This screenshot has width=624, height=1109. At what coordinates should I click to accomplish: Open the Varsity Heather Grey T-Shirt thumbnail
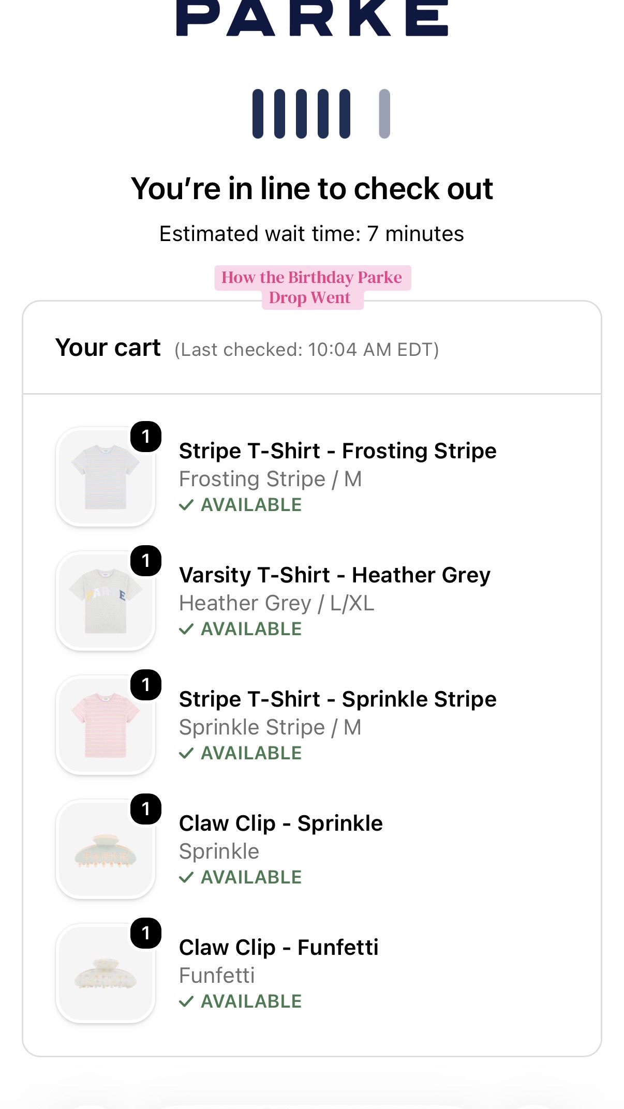pos(106,601)
